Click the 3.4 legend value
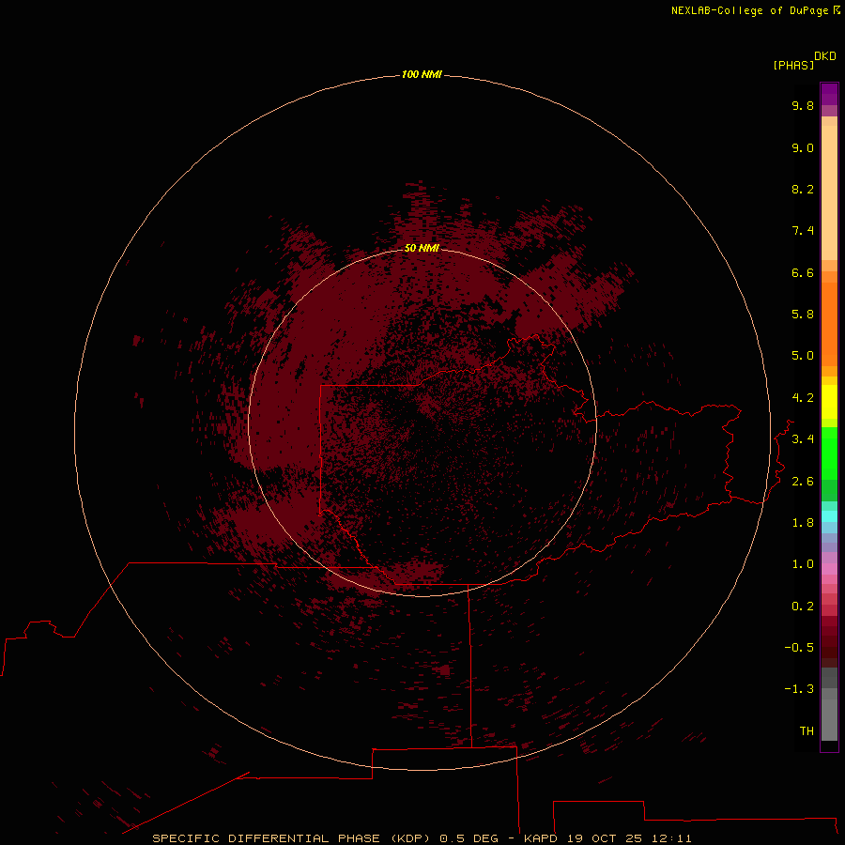 click(x=803, y=439)
